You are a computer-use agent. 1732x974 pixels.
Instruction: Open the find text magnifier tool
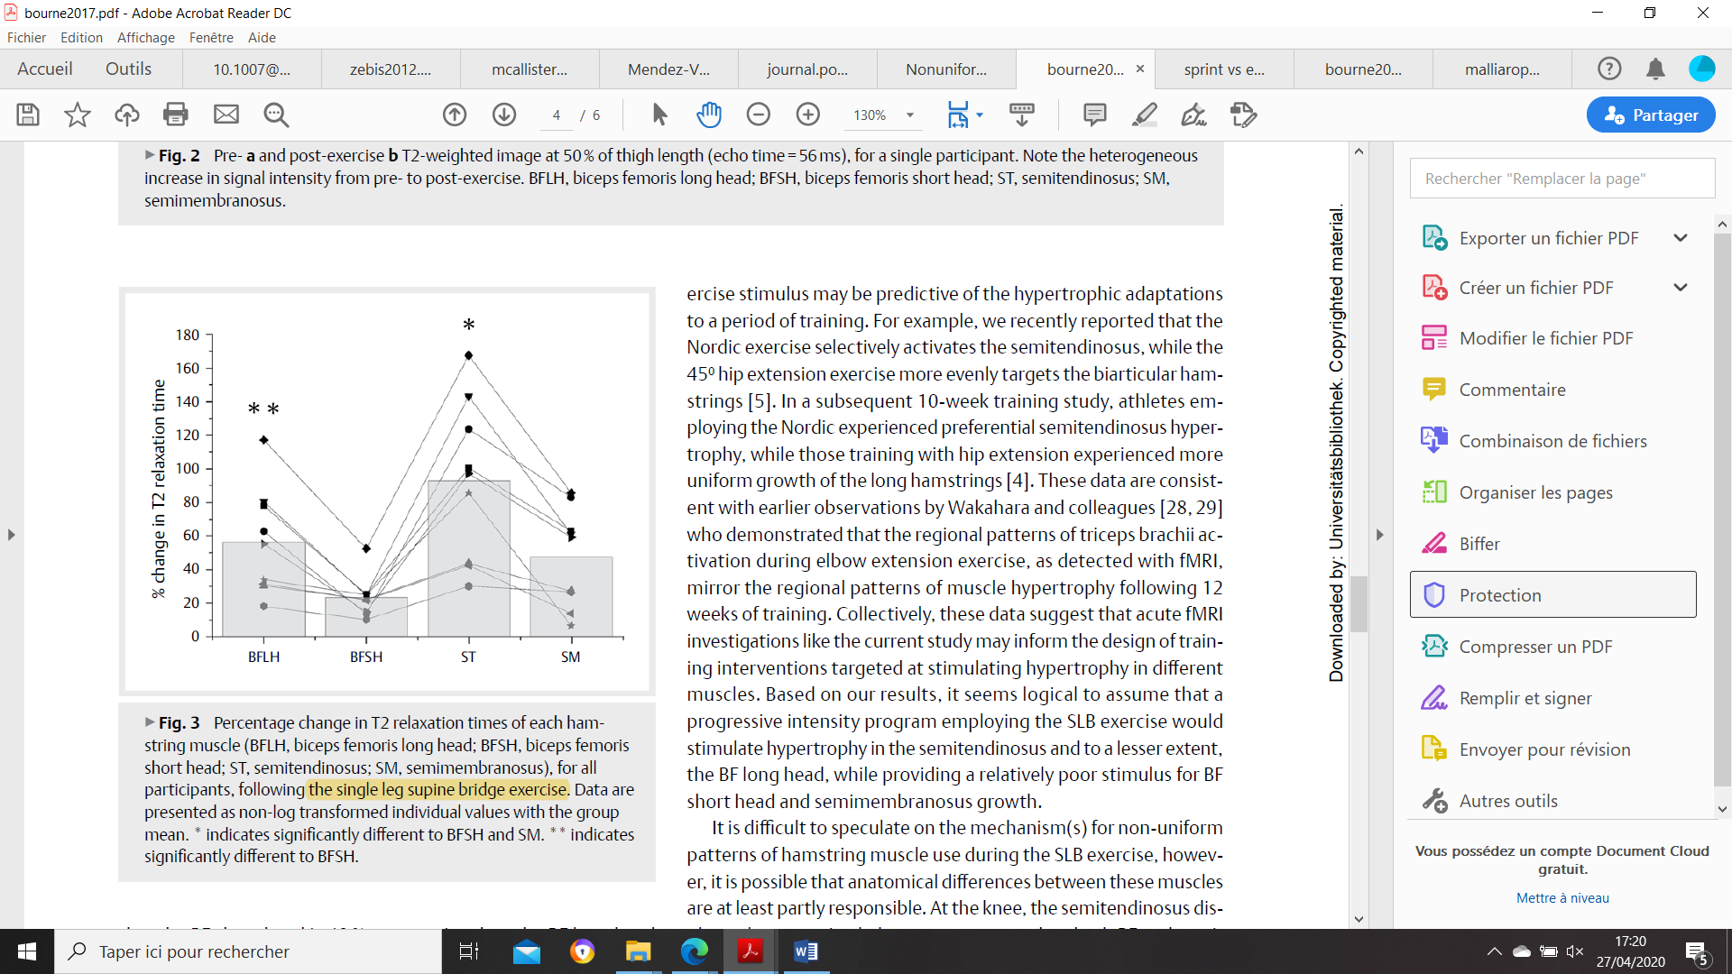pyautogui.click(x=276, y=115)
